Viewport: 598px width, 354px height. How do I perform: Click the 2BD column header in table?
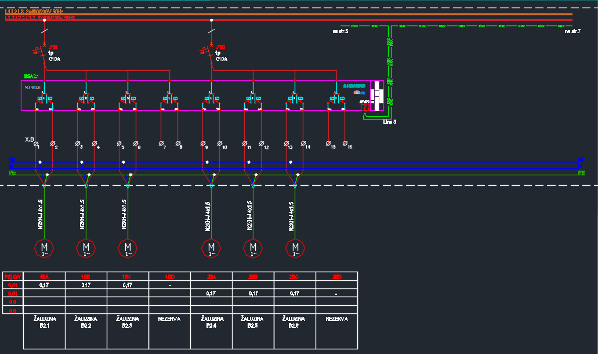pyautogui.click(x=336, y=277)
